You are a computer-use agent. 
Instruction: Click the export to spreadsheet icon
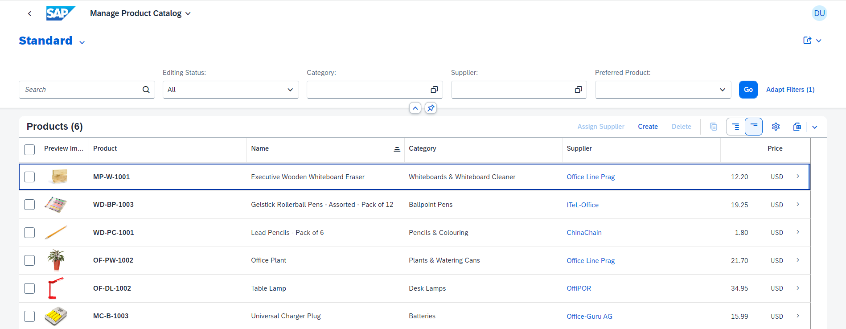(x=797, y=127)
